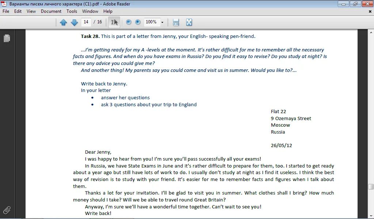Screen dimensions: 374x219
Task: Close the document with menu bar X
Action: 370,11
